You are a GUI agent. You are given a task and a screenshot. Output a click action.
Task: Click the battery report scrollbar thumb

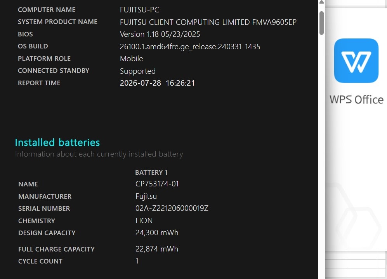point(321,23)
